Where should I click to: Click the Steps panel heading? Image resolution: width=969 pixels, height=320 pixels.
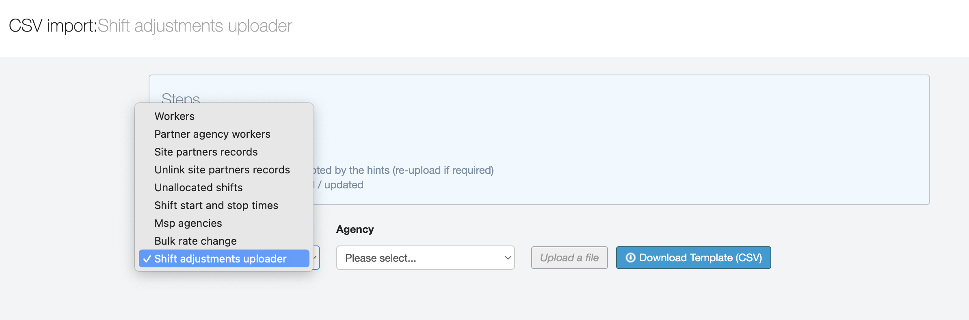(x=181, y=98)
